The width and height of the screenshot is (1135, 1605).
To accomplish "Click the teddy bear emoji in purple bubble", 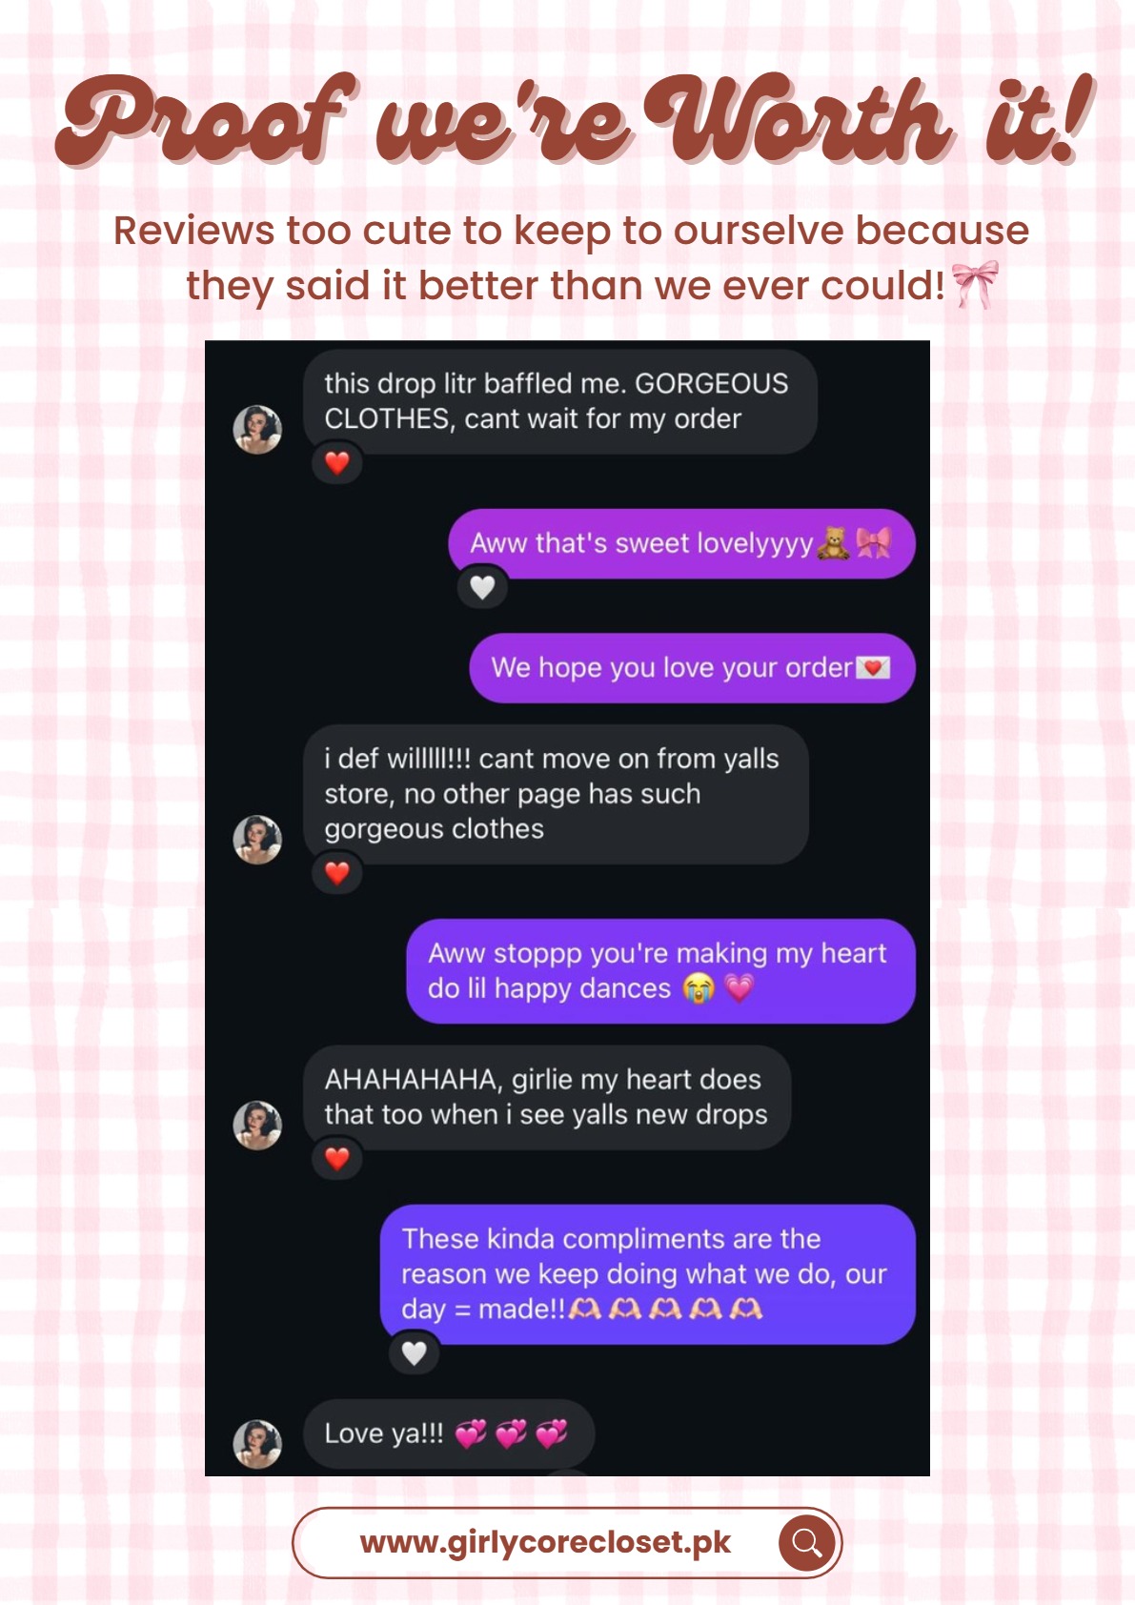I will pyautogui.click(x=833, y=542).
